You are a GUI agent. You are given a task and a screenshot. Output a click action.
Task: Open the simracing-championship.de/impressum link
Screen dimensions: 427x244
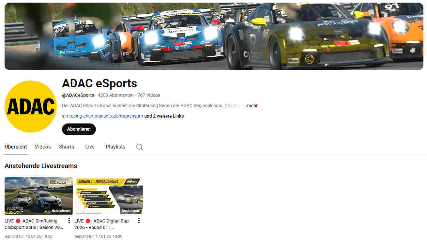(102, 116)
